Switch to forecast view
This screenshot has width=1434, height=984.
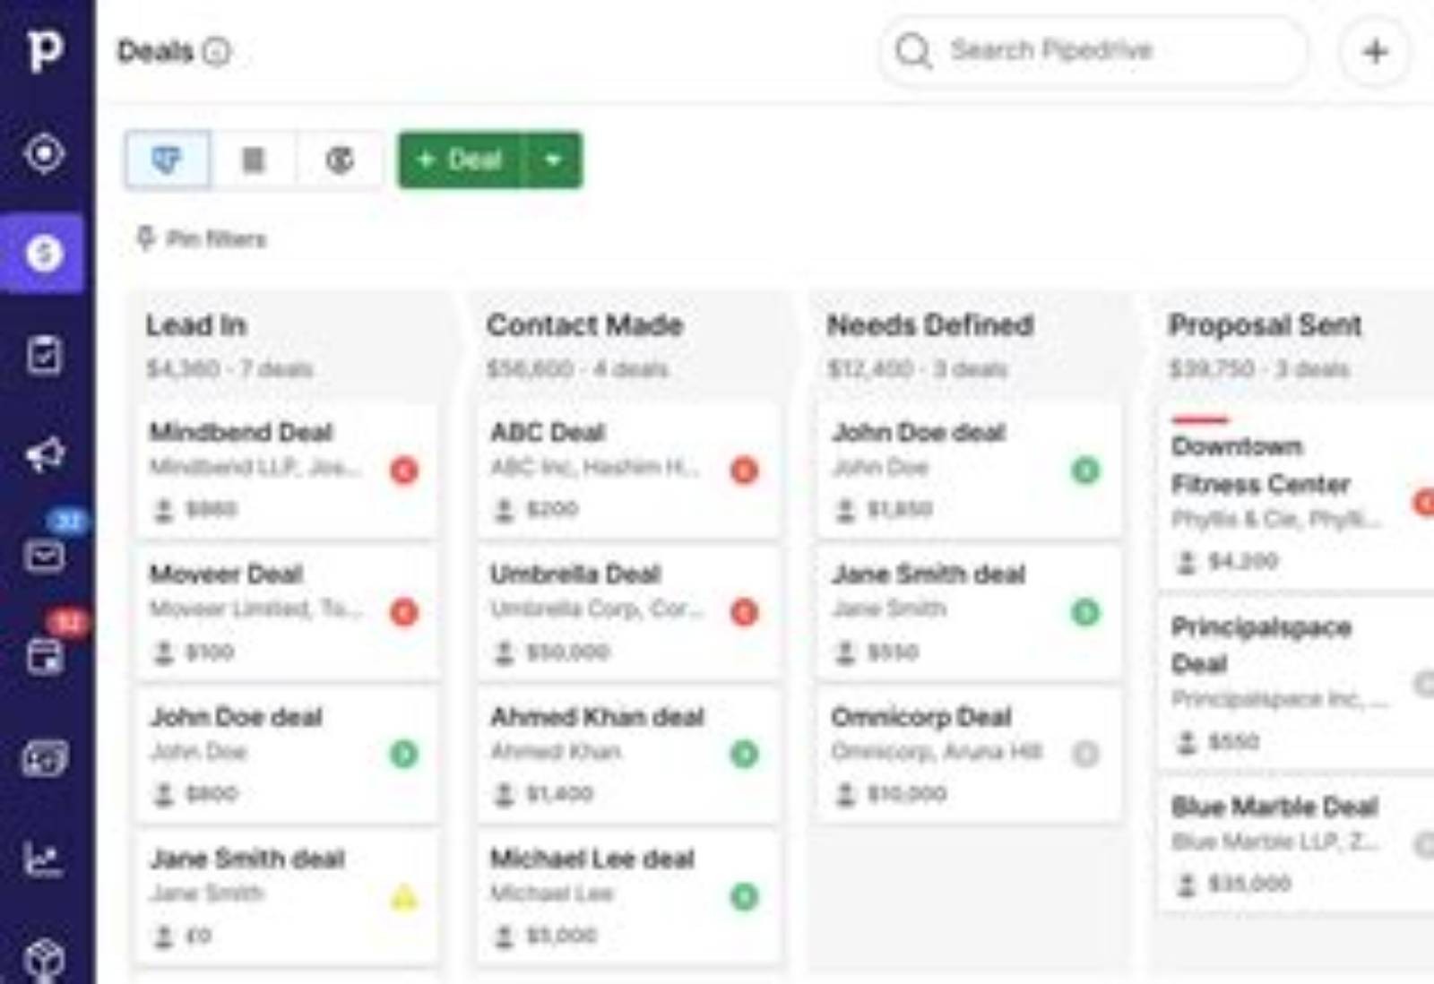point(340,160)
